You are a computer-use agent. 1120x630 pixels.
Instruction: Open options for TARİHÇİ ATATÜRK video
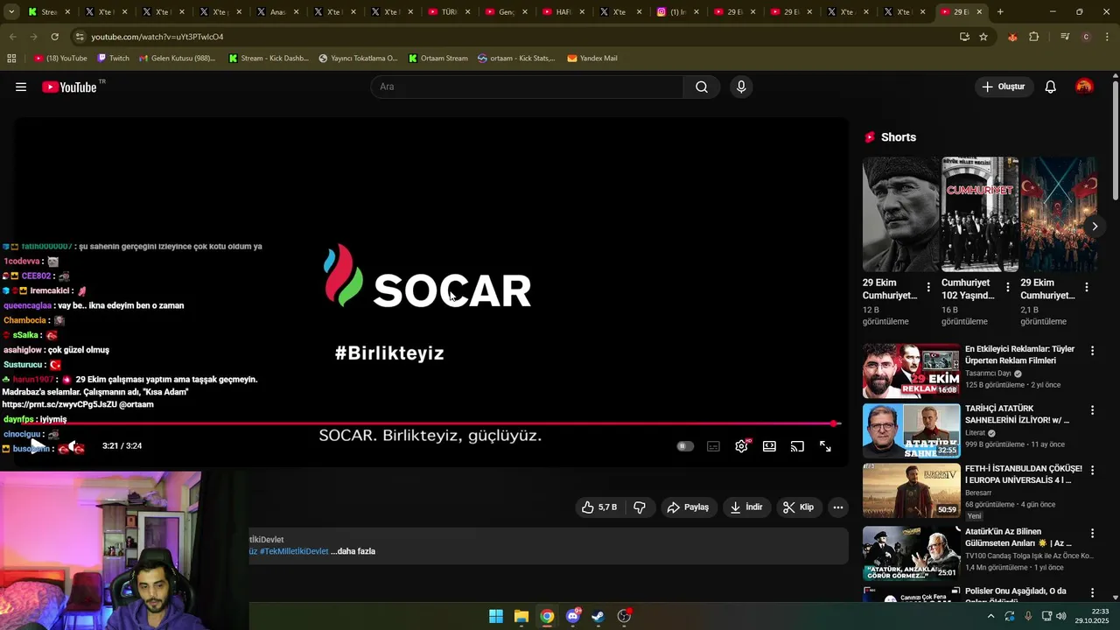point(1092,409)
